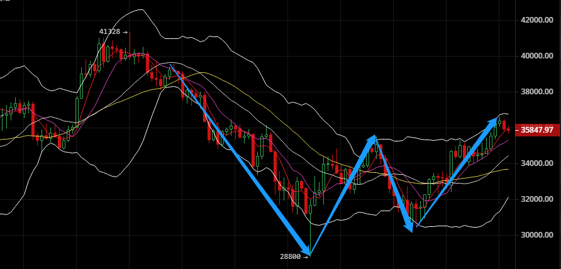Click the 34000.00 price axis label
Viewport: 561px width, 269px height.
pos(536,163)
